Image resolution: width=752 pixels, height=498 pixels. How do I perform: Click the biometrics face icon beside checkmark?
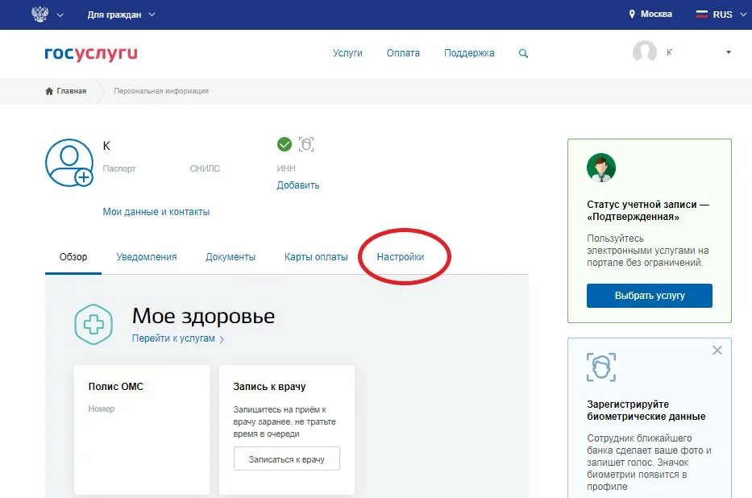(x=306, y=144)
